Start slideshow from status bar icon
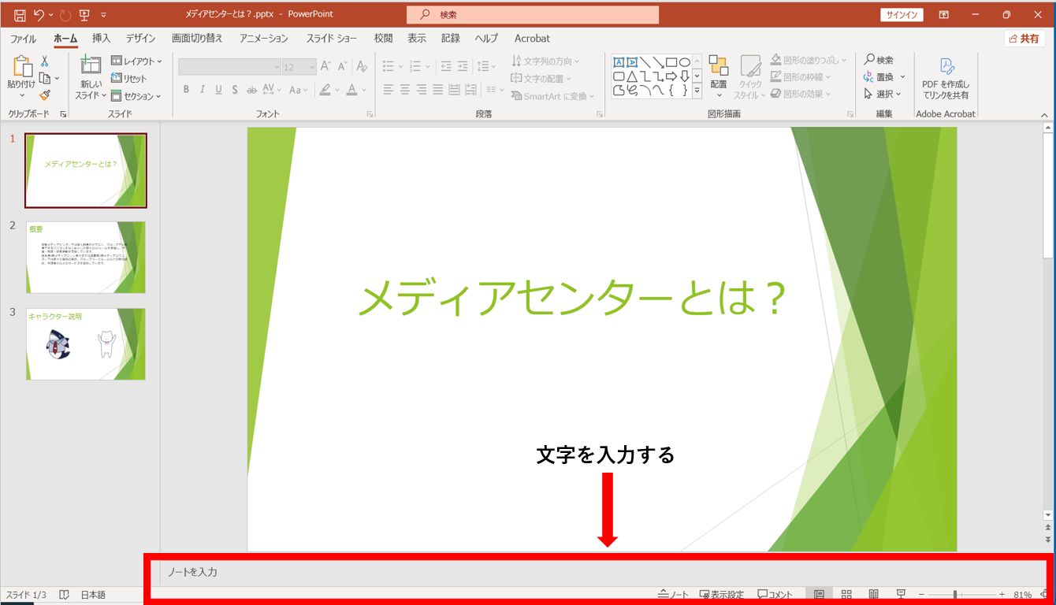 tap(901, 594)
